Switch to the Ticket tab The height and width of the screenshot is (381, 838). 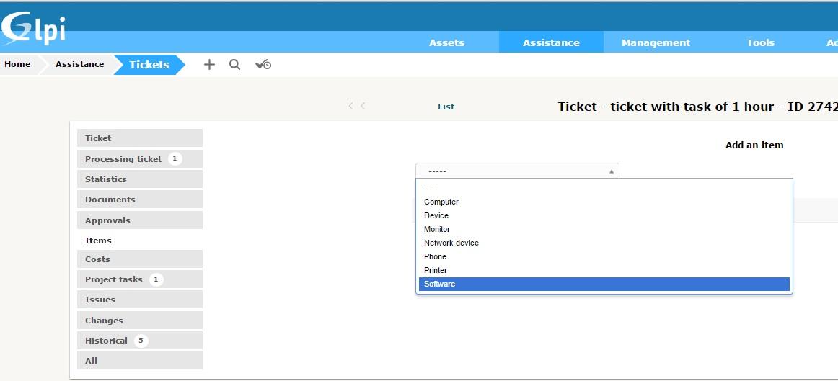(x=140, y=138)
